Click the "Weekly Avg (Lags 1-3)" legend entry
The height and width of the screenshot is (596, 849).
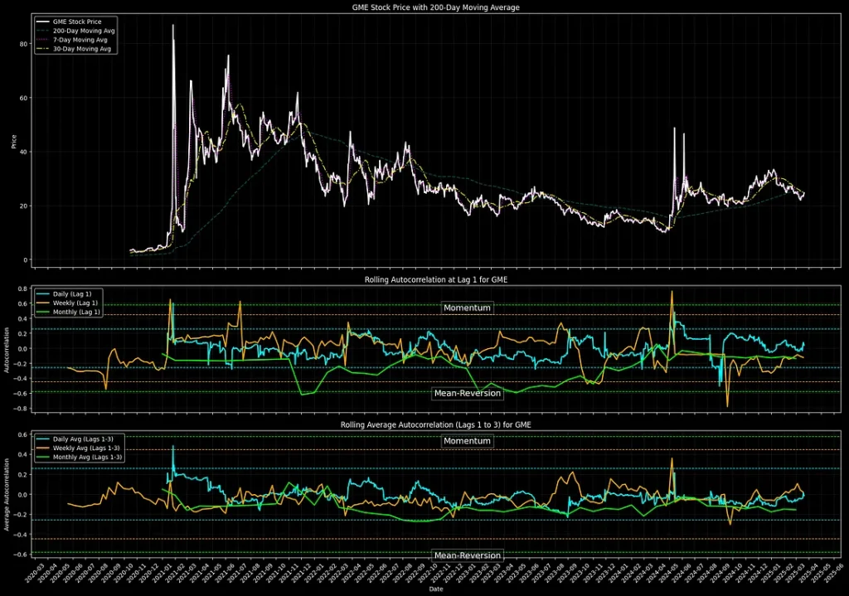(x=78, y=448)
